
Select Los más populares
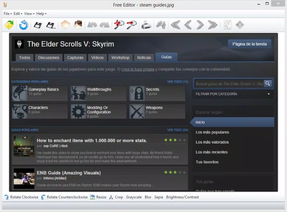[212, 132]
